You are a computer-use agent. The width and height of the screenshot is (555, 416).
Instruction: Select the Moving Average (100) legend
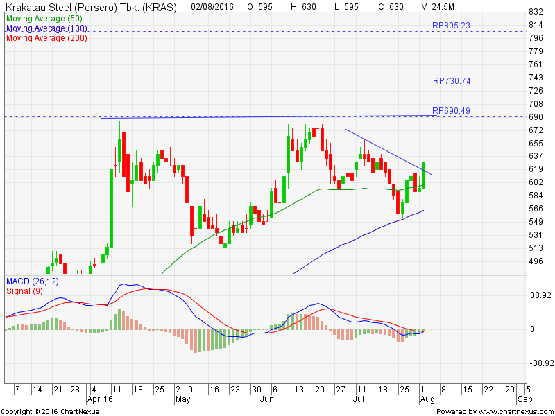pyautogui.click(x=46, y=28)
